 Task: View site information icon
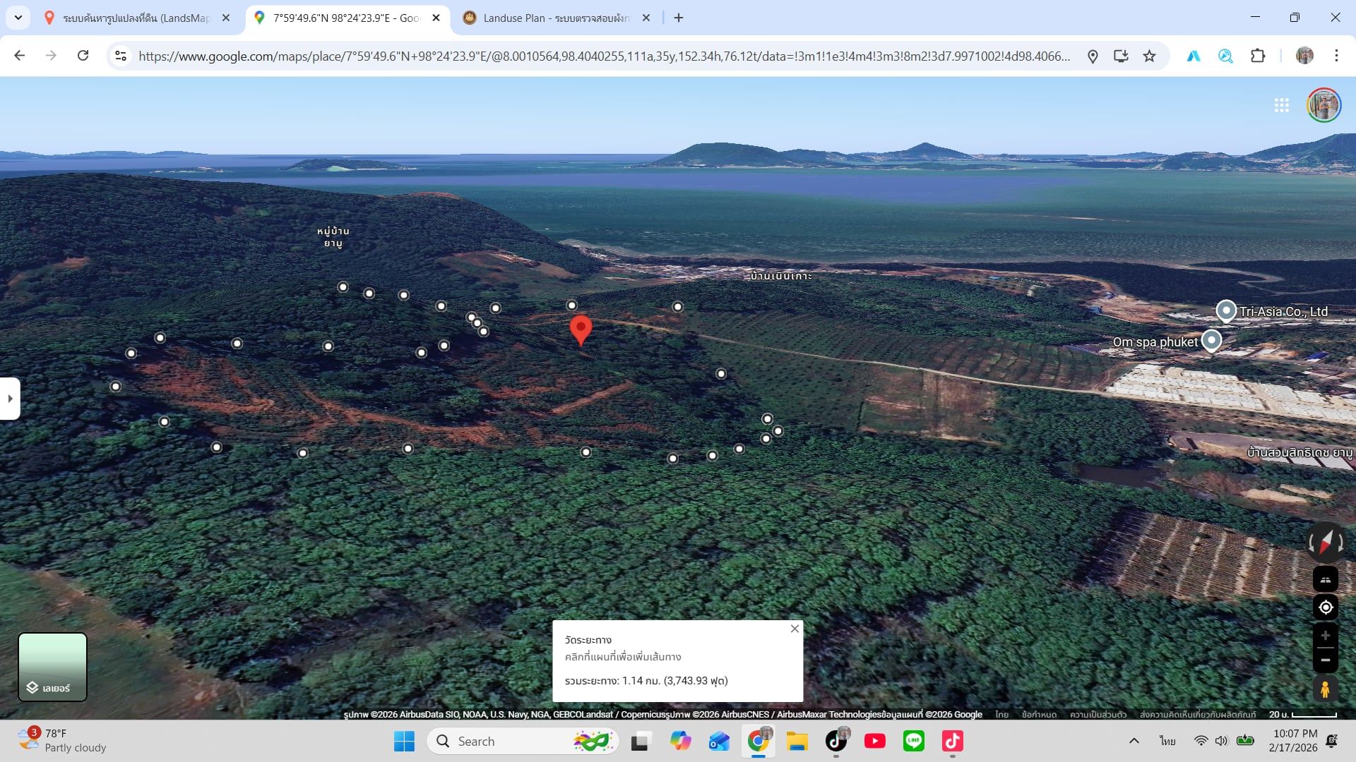point(121,56)
